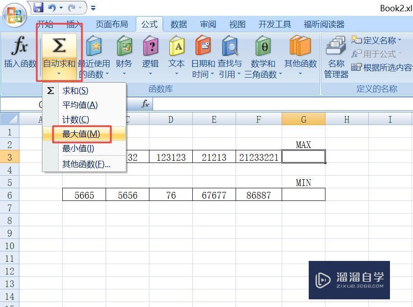
Task: Click the cell with value 21233221
Action: [x=259, y=157]
